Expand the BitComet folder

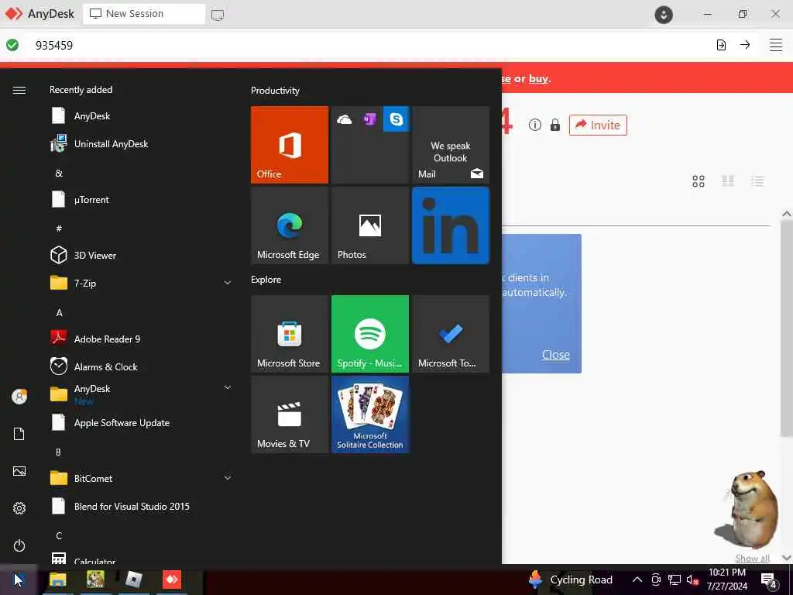[x=228, y=478]
